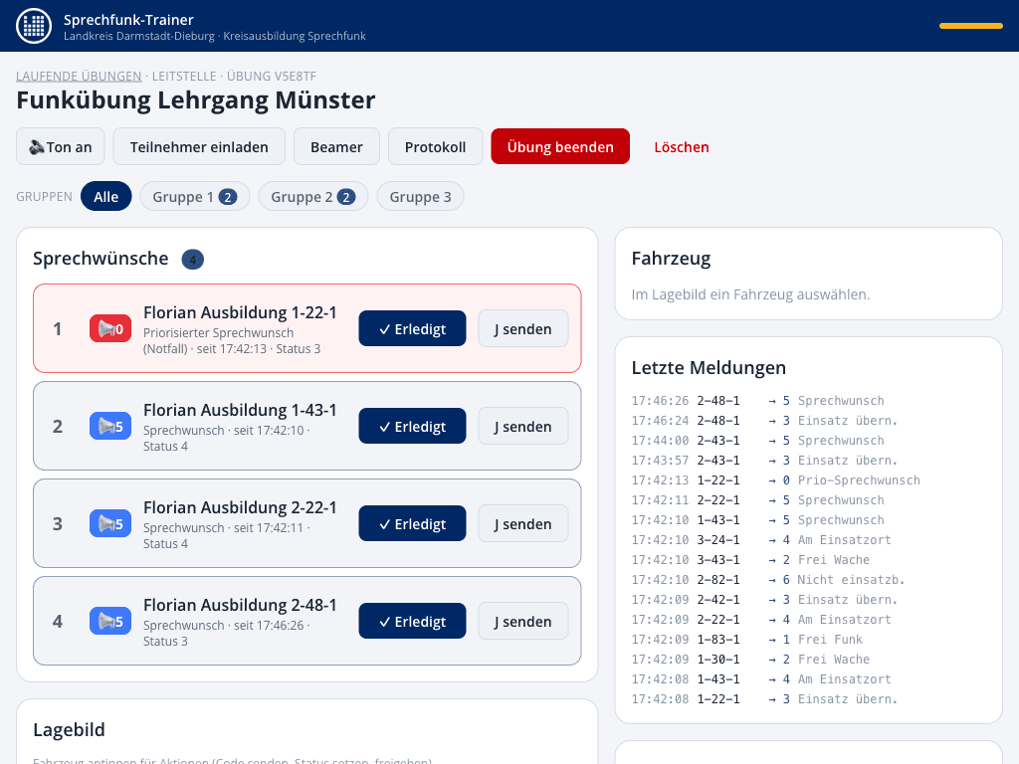
Task: Filter by Gruppe 2
Action: 313,197
